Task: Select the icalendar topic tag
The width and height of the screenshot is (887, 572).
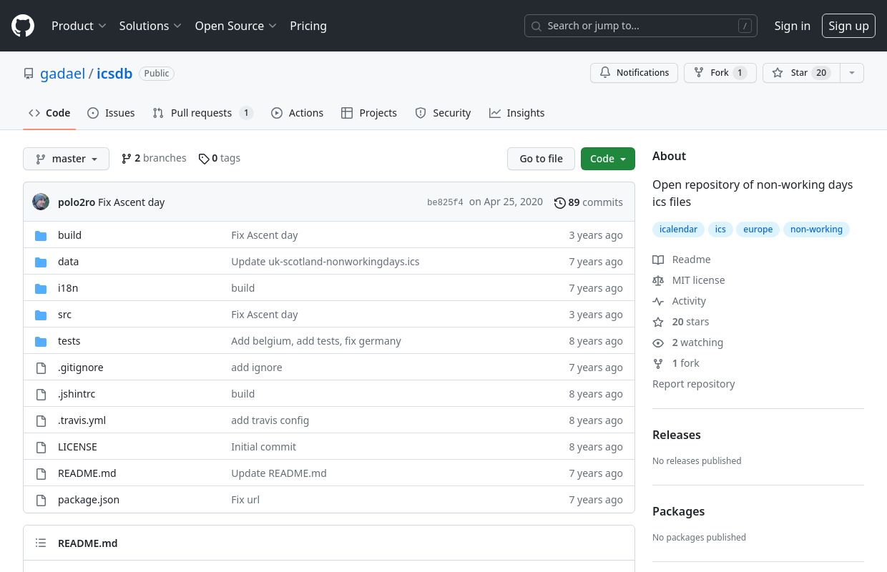Action: [x=678, y=230]
